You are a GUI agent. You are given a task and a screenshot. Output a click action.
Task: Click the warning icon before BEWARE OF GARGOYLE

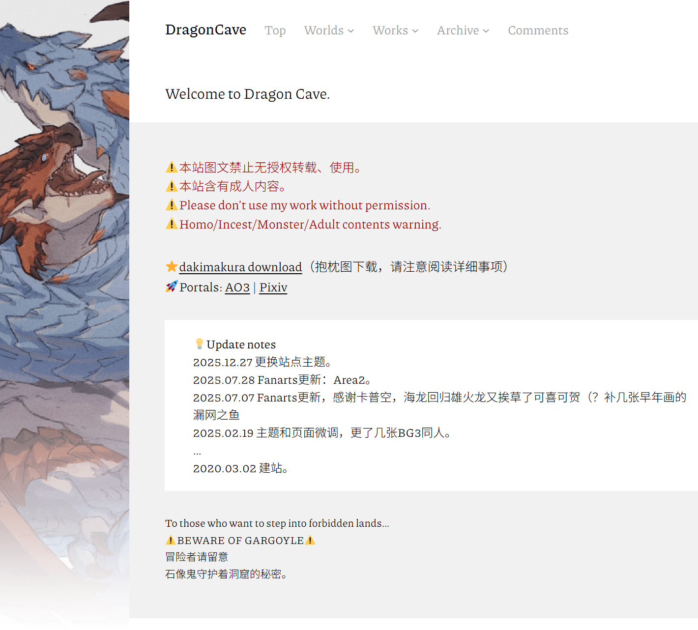tap(171, 540)
